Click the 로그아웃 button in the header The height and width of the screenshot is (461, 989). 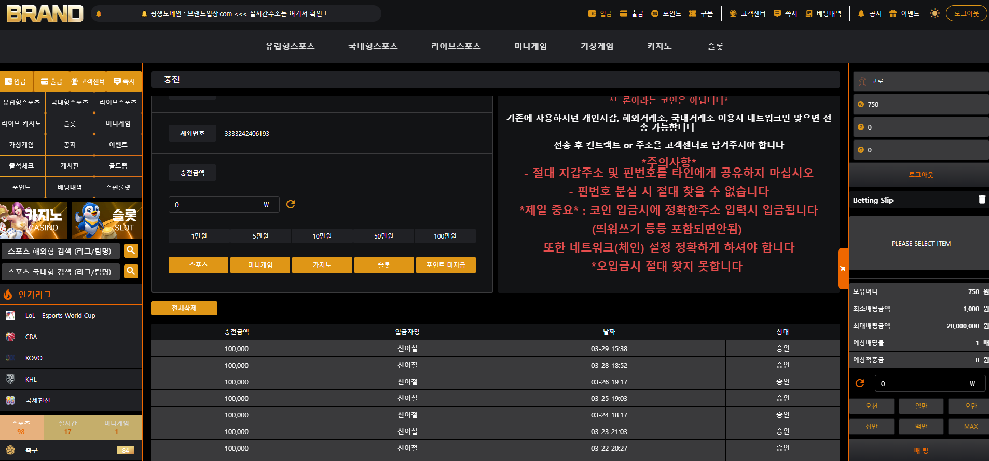tap(966, 13)
